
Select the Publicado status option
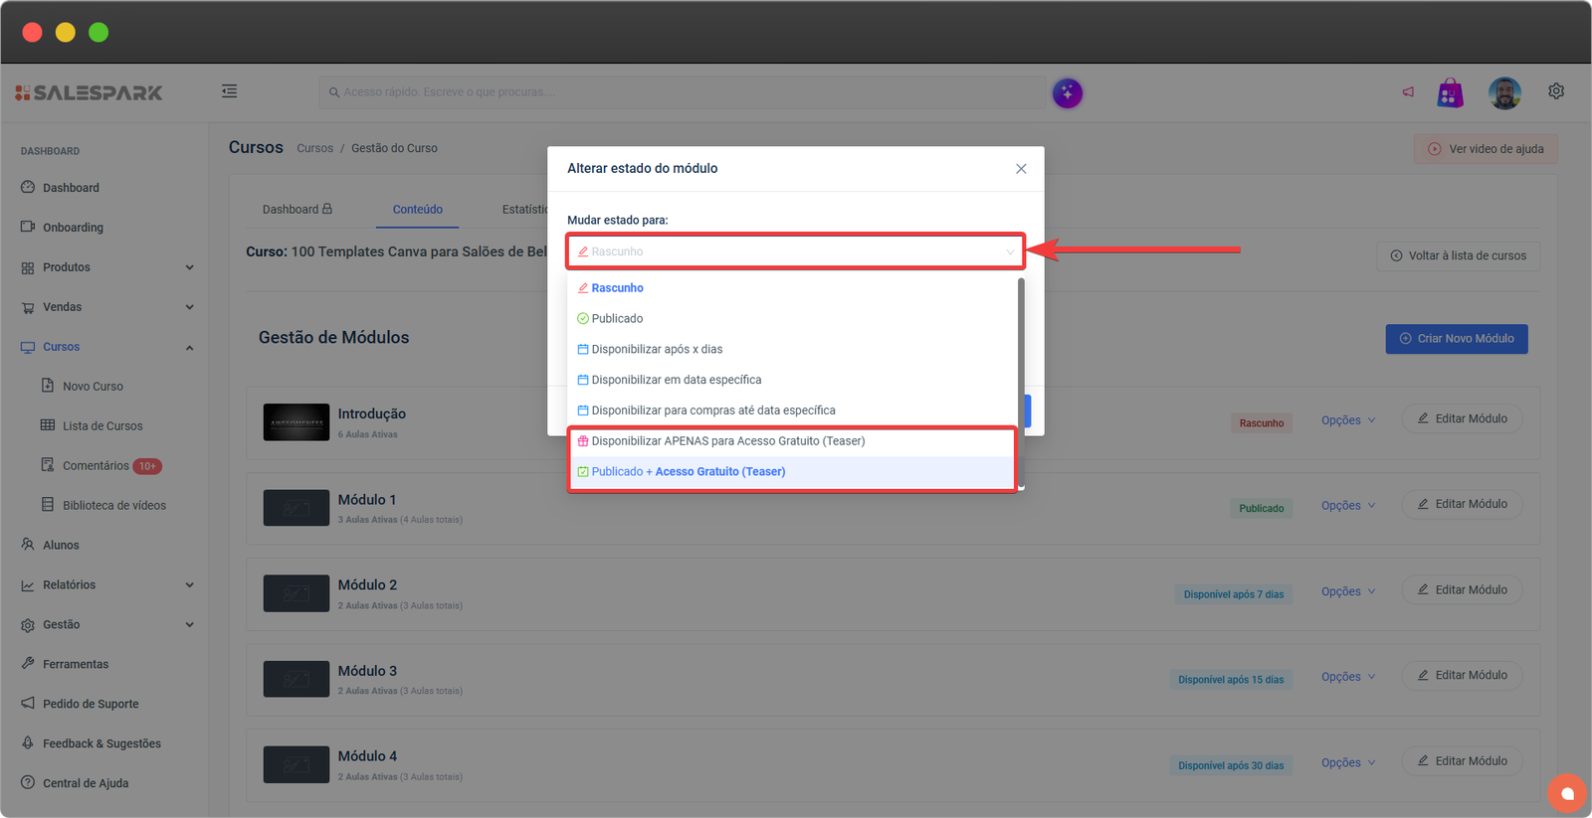(x=617, y=319)
